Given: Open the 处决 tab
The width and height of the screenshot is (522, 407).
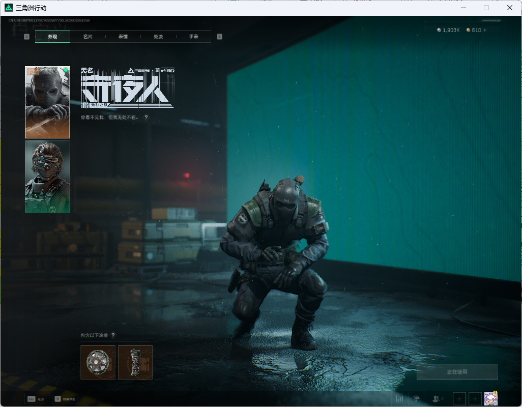Looking at the screenshot, I should [x=158, y=37].
